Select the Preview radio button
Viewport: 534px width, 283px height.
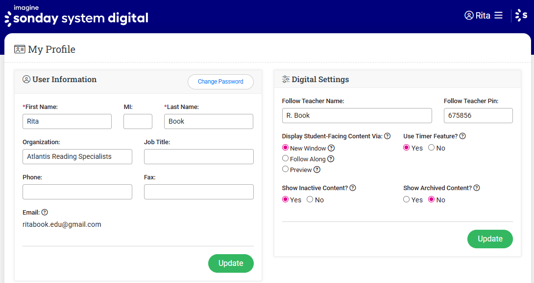pyautogui.click(x=286, y=169)
